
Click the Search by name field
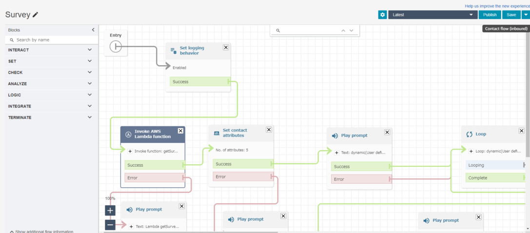(x=51, y=40)
